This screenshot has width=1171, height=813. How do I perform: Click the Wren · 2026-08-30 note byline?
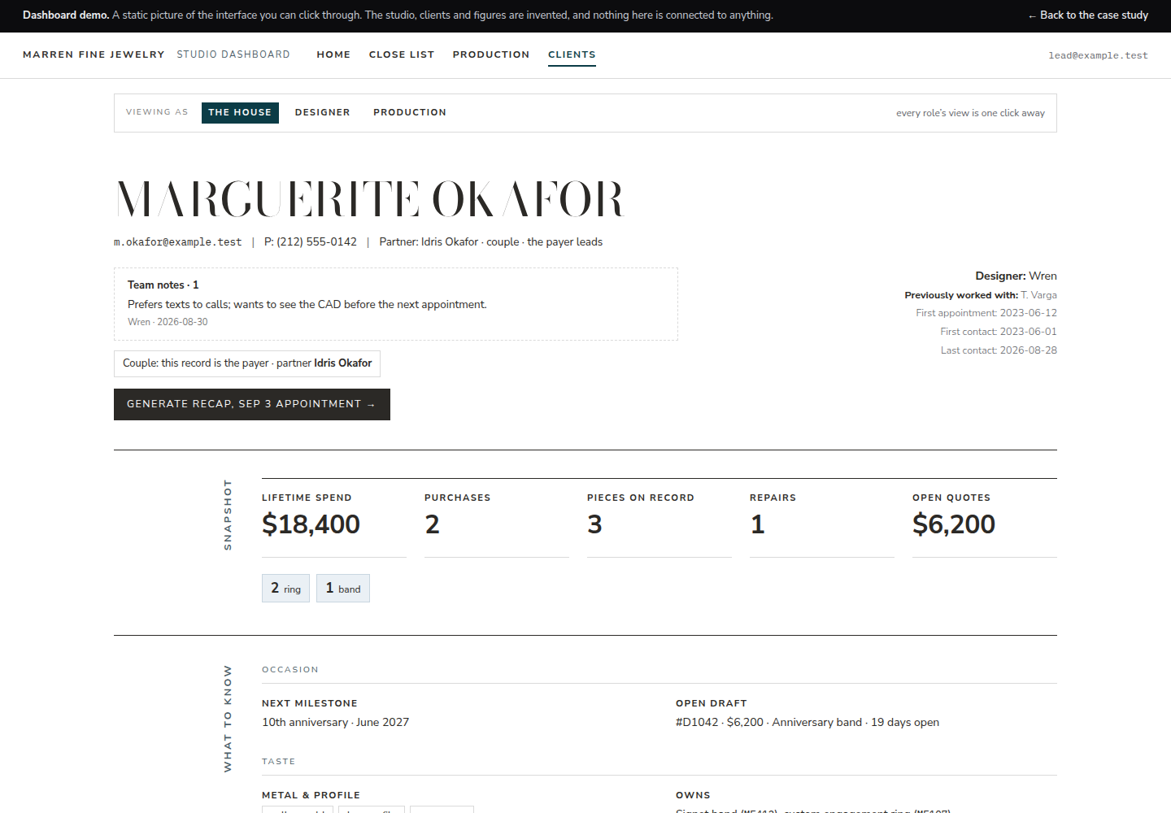click(168, 322)
